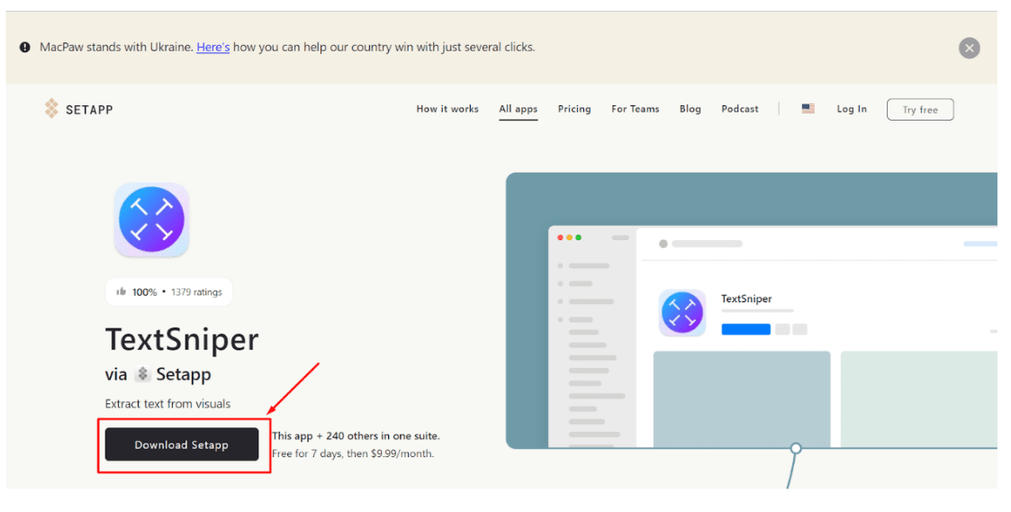1011x512 pixels.
Task: Change region using US flag icon
Action: click(808, 109)
